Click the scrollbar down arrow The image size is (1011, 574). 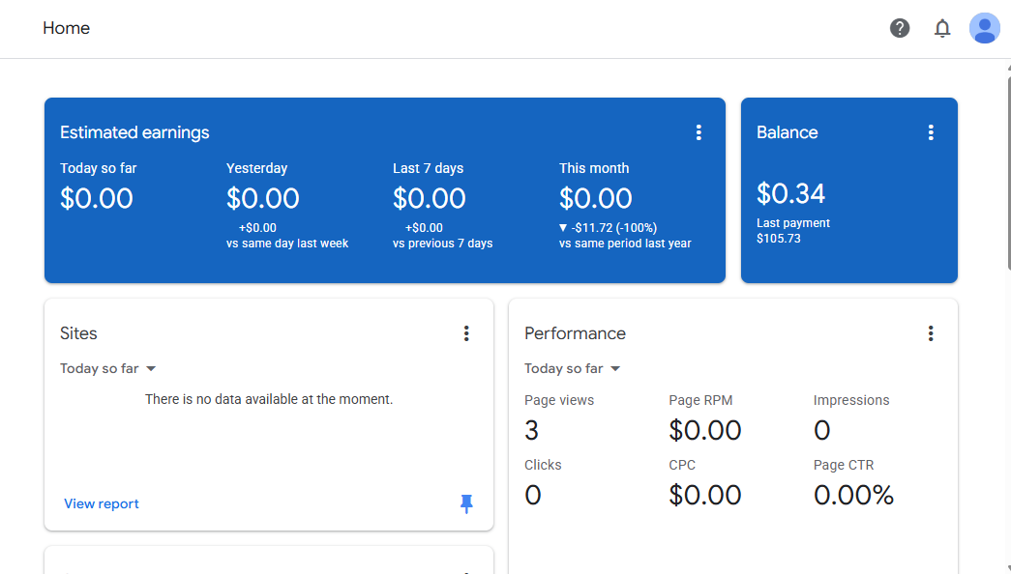point(1007,568)
